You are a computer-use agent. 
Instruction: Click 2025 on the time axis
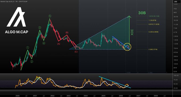[104, 96]
